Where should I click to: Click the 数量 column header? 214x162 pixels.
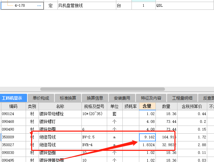click(x=166, y=106)
